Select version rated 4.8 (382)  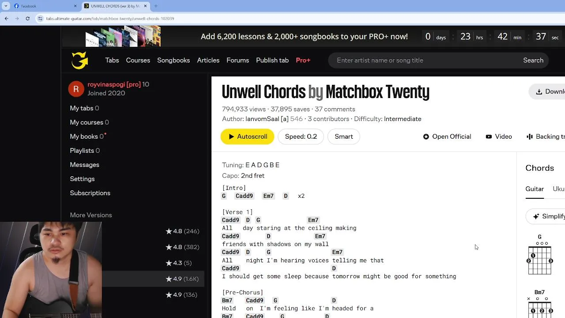182,247
